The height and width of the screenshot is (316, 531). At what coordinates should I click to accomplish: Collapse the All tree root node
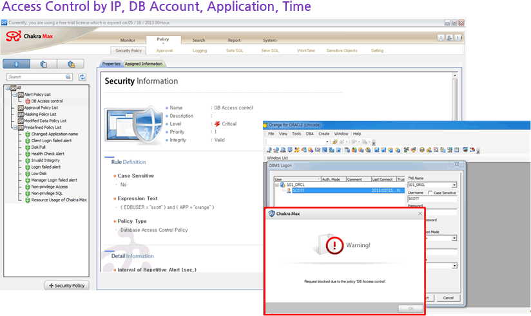coord(8,88)
